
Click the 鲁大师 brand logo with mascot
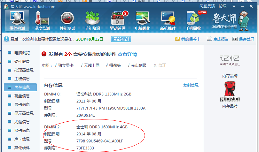coord(231,21)
